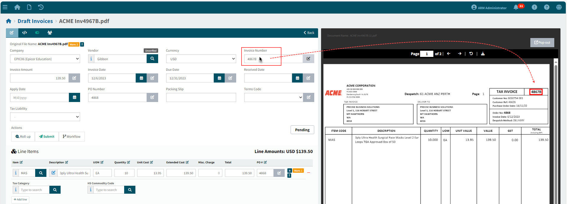Image resolution: width=567 pixels, height=204 pixels.
Task: Download the document from viewer toolbar
Action: coord(483,54)
